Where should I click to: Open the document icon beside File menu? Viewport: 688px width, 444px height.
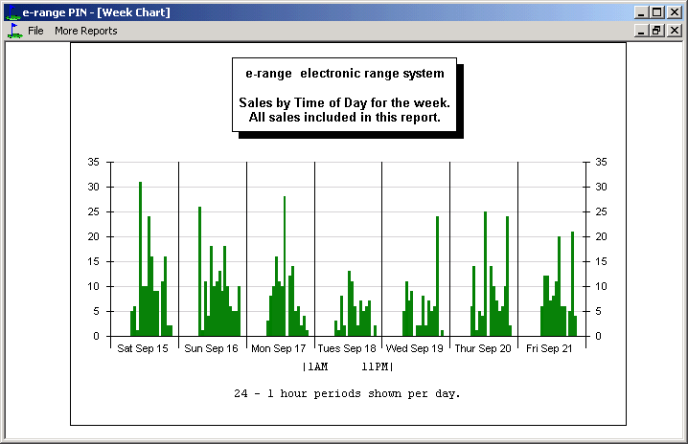tap(13, 31)
